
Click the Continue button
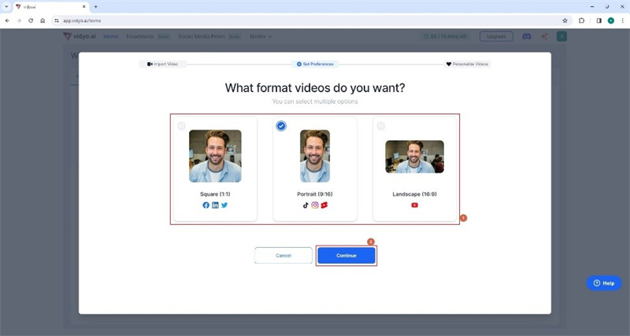click(x=346, y=256)
